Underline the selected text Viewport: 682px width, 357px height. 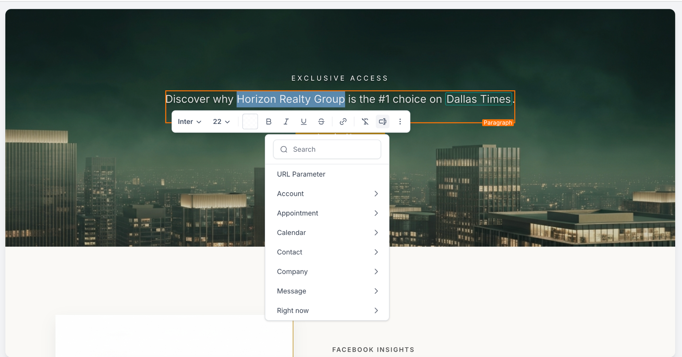[304, 122]
